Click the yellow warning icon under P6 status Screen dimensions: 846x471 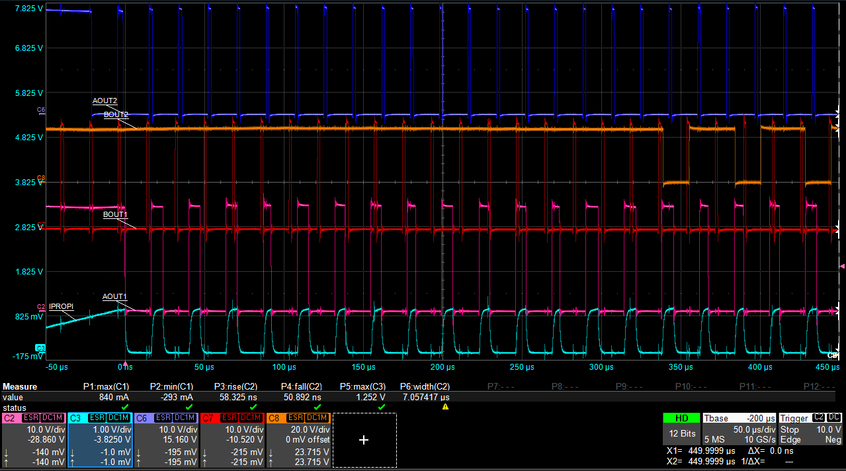coord(445,407)
